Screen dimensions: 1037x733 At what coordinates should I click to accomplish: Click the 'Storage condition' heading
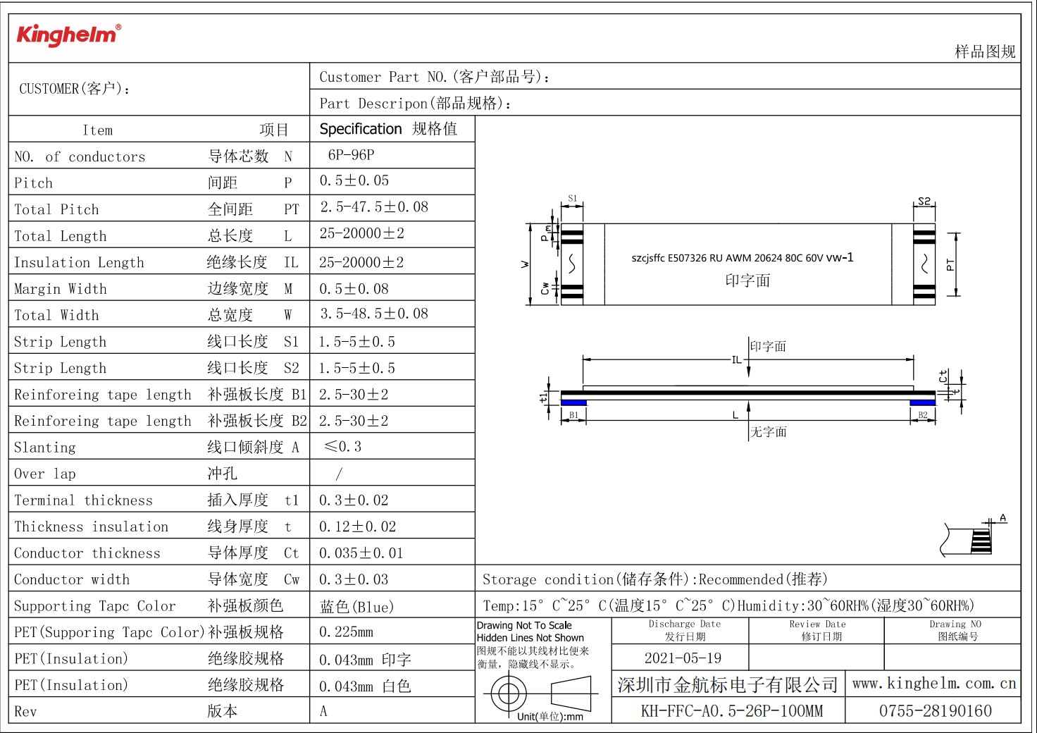655,579
